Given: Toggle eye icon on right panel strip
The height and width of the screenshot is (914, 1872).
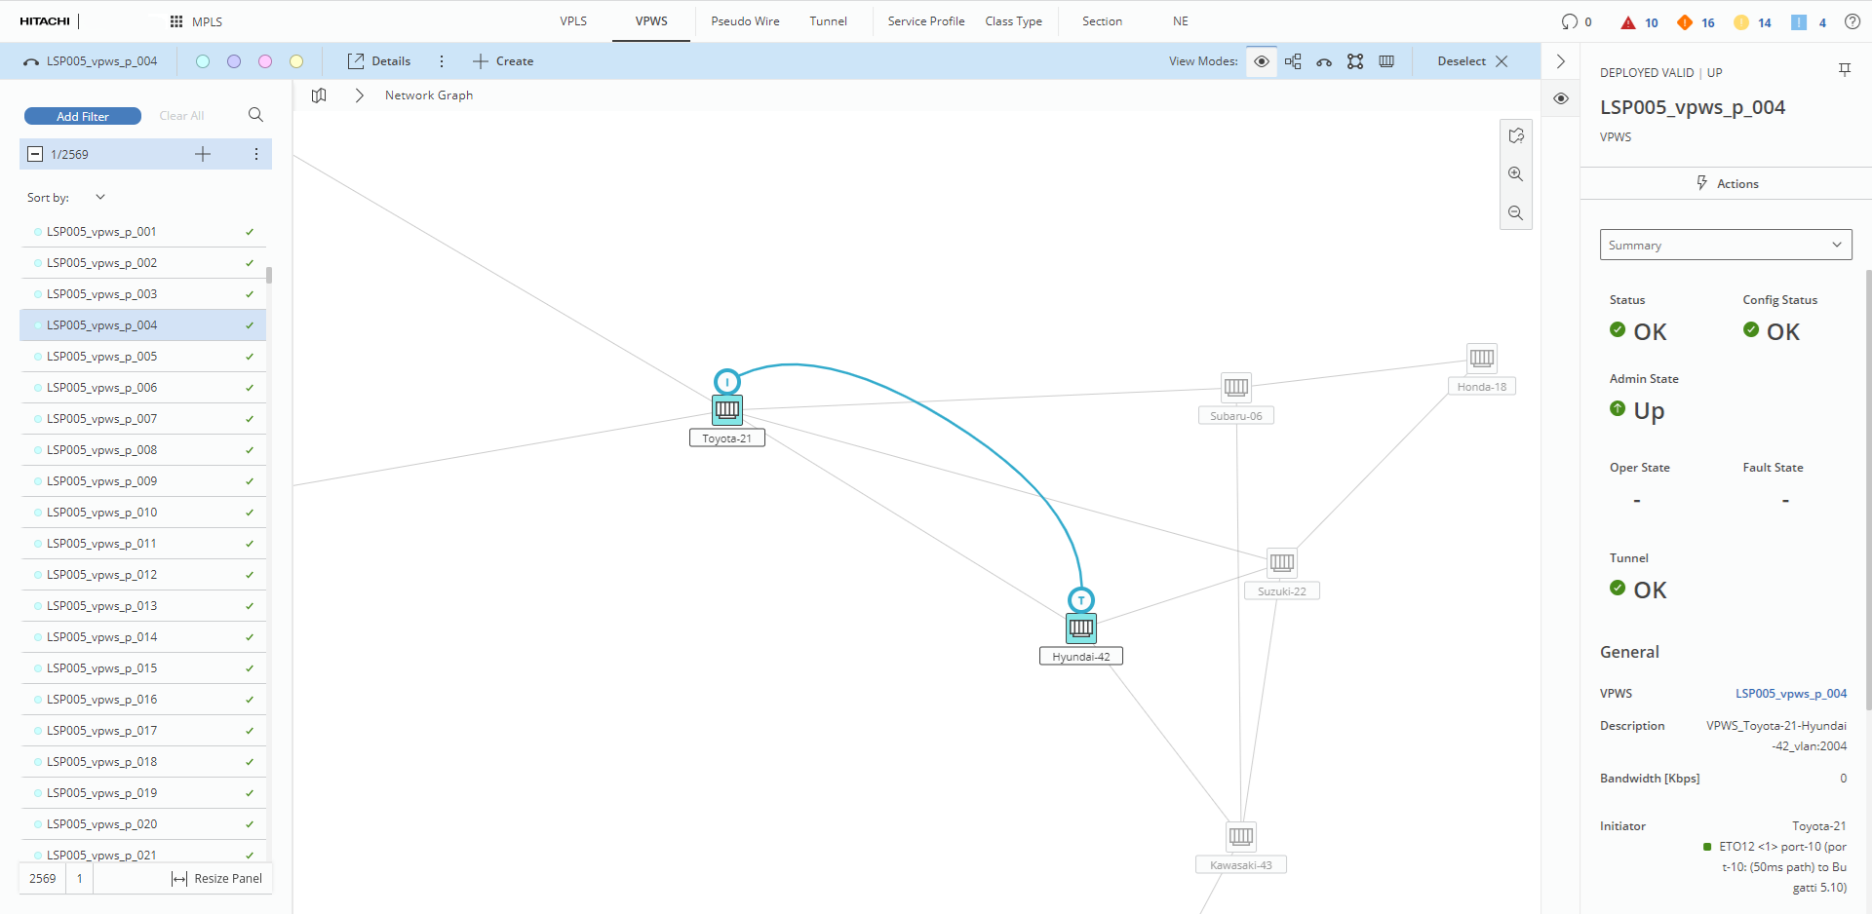Looking at the screenshot, I should click(1561, 98).
